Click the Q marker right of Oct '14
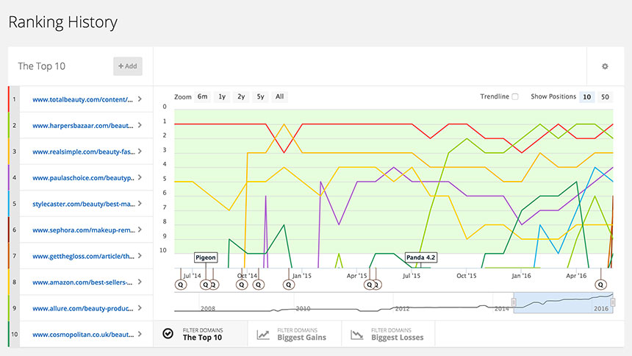632x356 pixels. pos(259,285)
